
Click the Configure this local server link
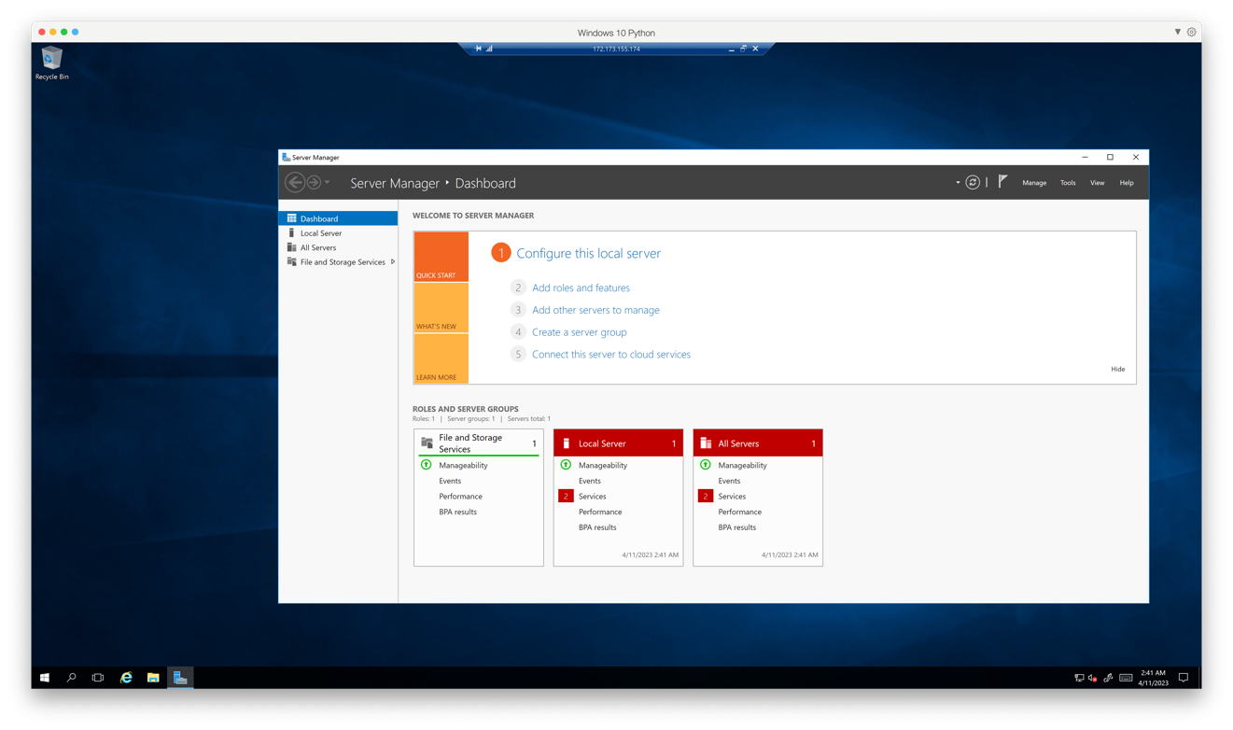[x=588, y=253]
